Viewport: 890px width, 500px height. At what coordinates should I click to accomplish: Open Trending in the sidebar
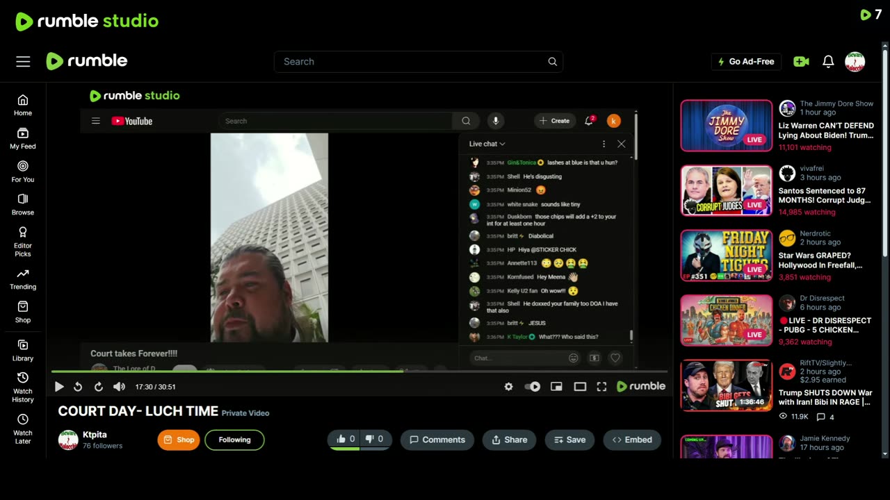23,279
